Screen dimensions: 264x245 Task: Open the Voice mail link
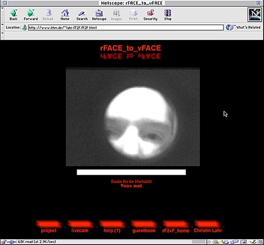pos(131,186)
